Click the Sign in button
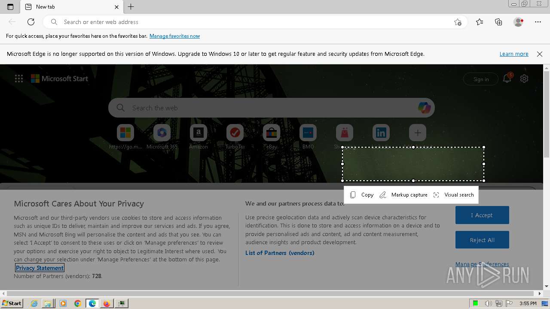The image size is (550, 309). click(x=481, y=79)
